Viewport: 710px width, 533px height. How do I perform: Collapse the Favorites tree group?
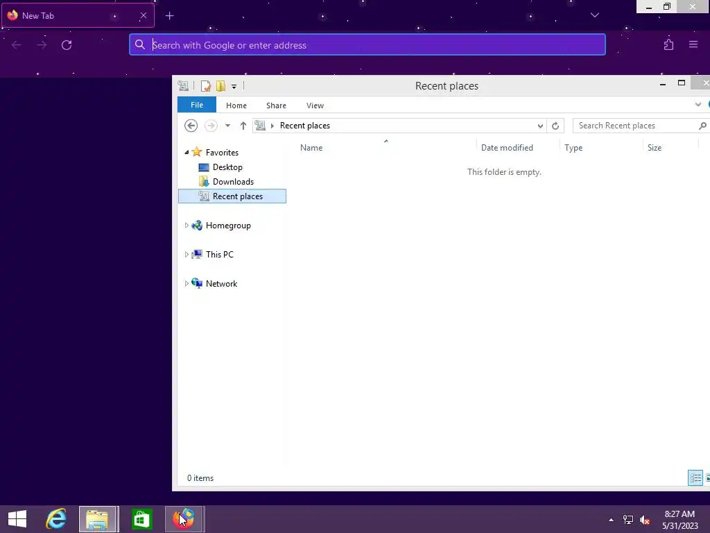click(187, 152)
